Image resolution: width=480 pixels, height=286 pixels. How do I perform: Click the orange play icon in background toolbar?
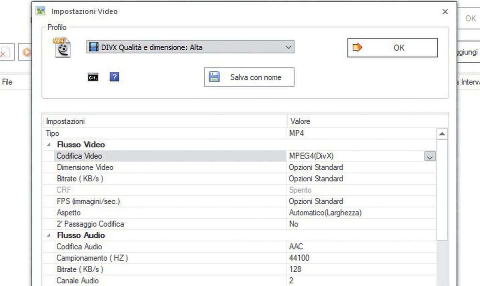point(26,52)
